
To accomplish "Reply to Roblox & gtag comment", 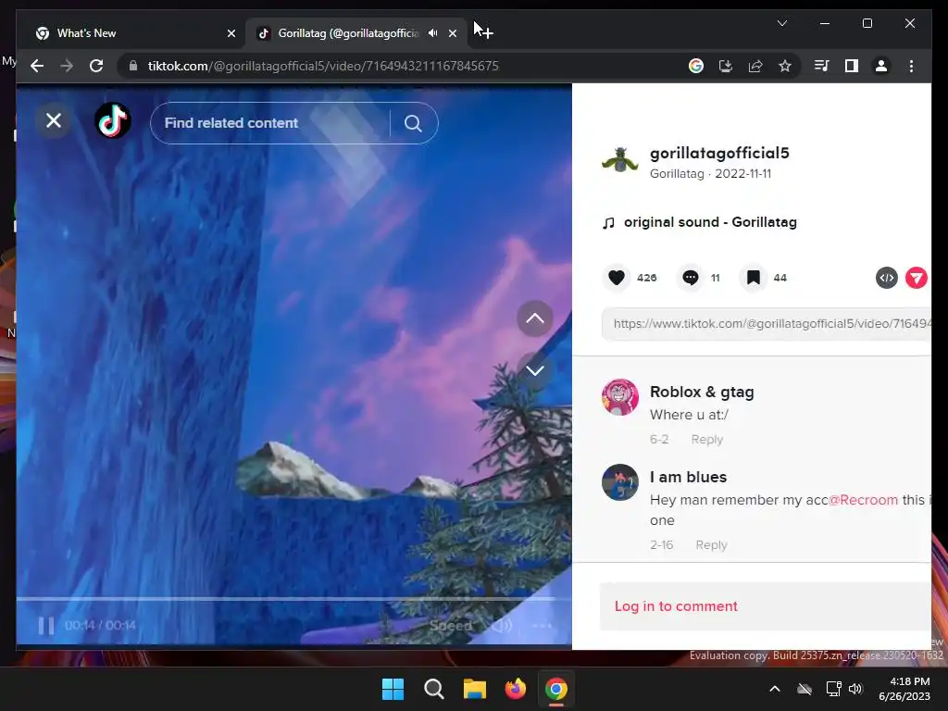I will click(706, 440).
